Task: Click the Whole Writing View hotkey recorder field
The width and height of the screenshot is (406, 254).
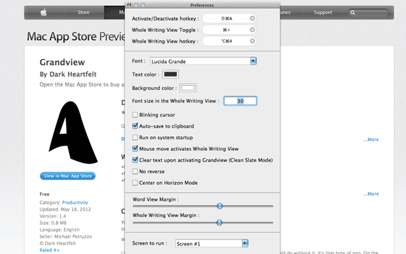Action: (229, 41)
